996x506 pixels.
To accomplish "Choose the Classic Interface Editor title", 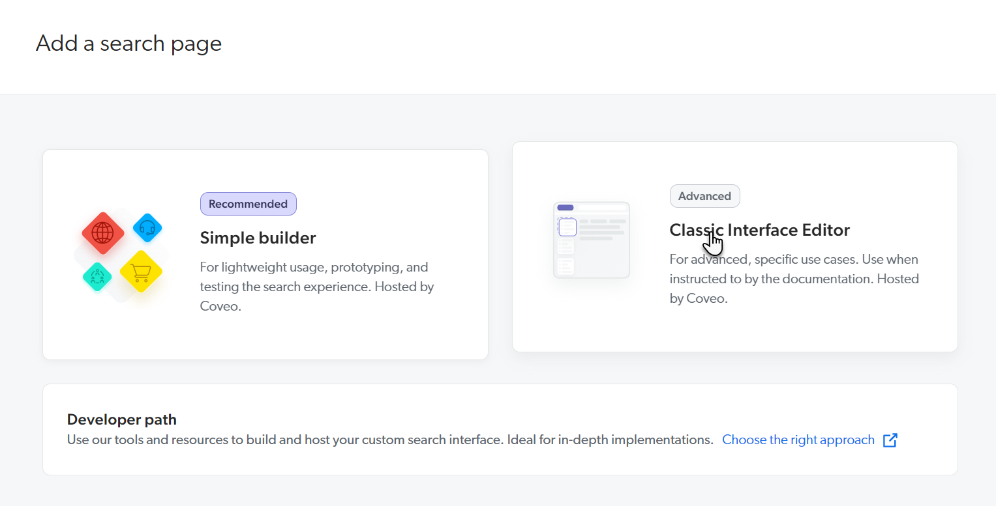I will point(759,230).
